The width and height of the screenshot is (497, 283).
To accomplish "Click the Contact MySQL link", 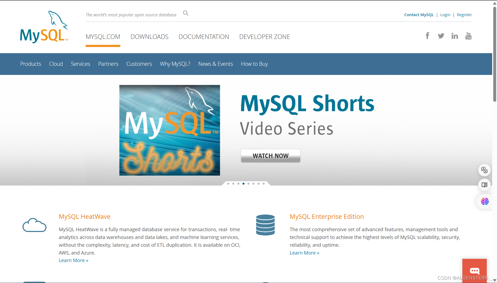I will pos(419,15).
